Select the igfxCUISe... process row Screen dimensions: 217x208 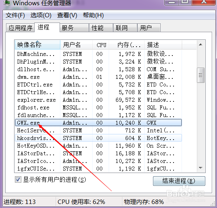98,169
